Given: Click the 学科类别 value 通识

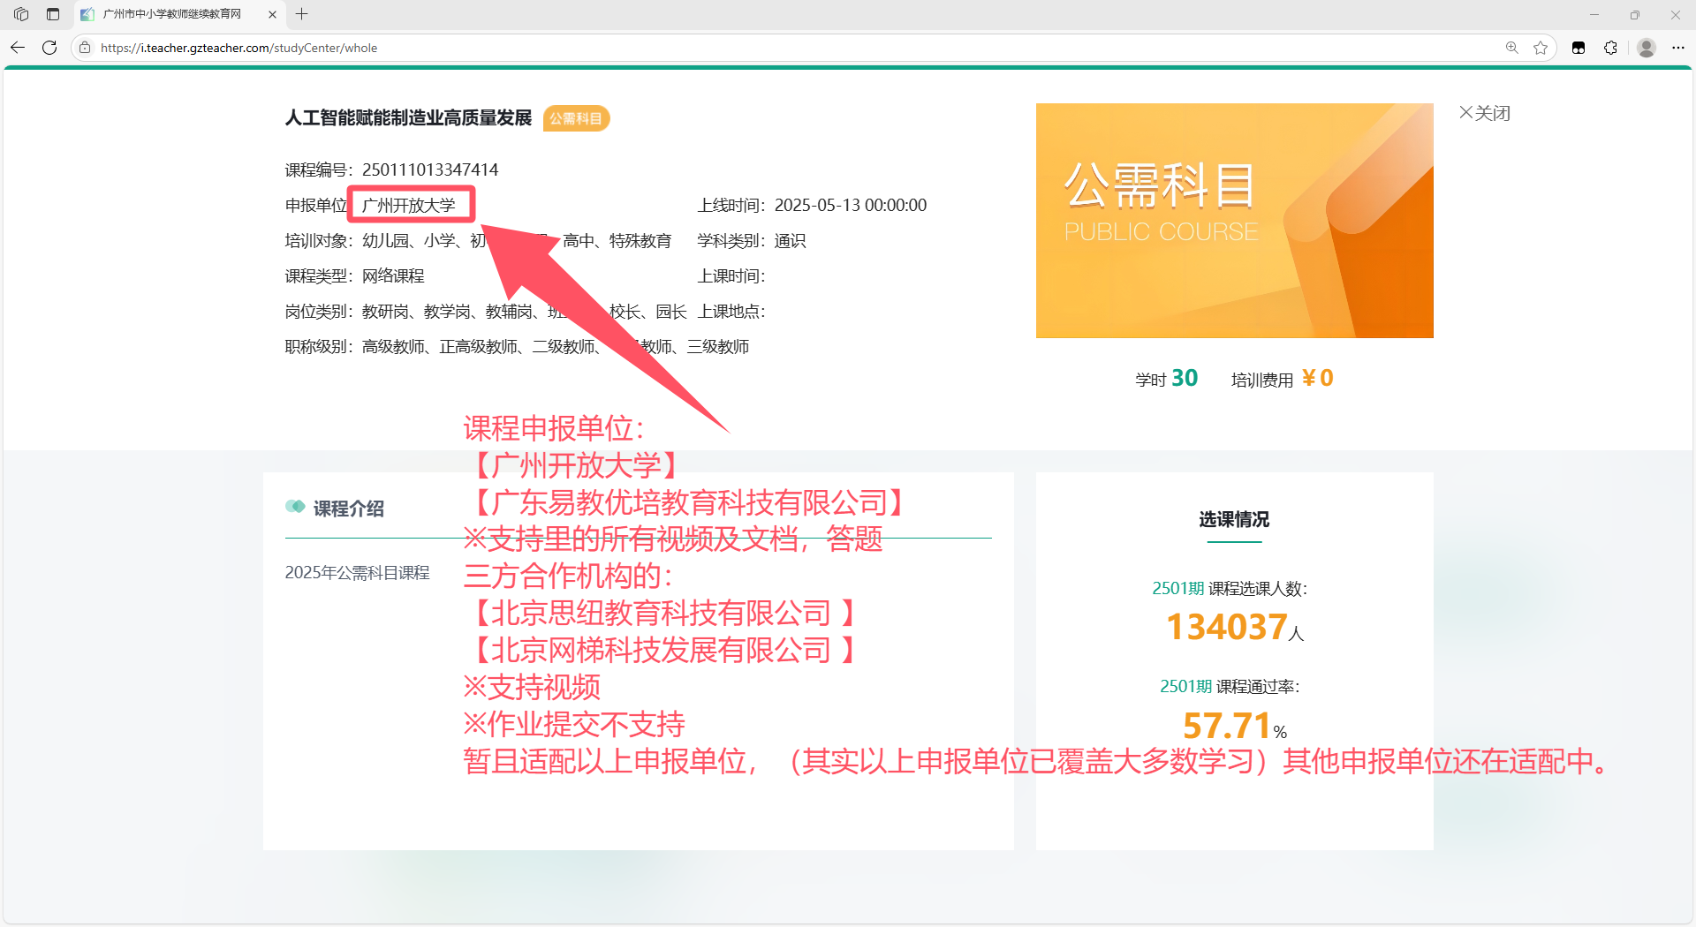Looking at the screenshot, I should 791,241.
